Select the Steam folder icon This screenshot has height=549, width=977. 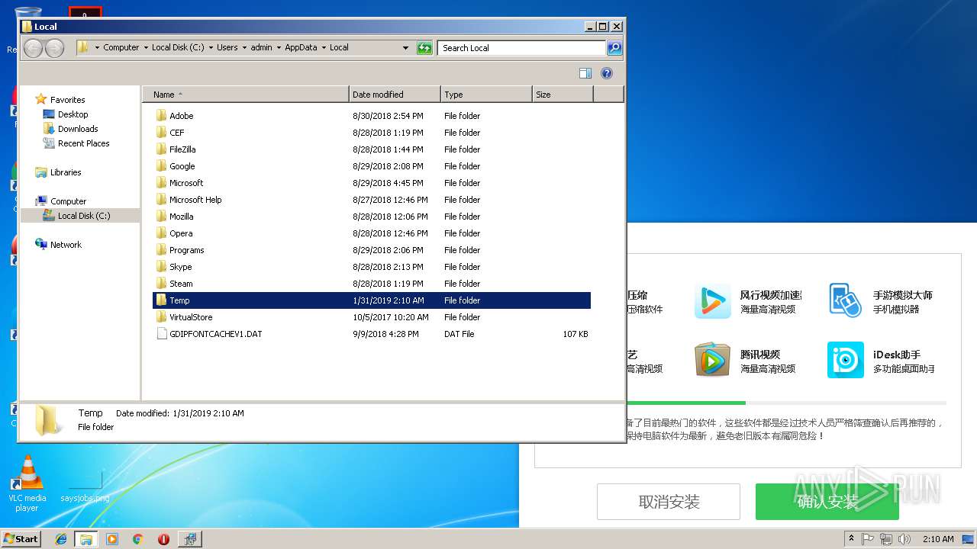click(161, 284)
